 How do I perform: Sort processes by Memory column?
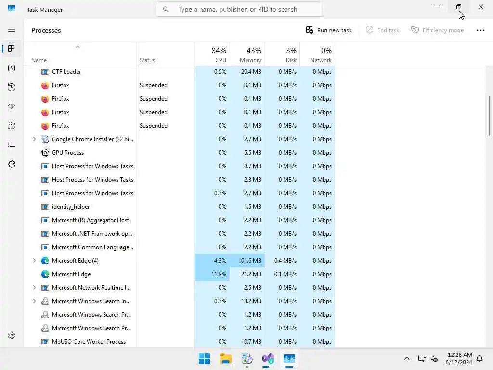pyautogui.click(x=247, y=54)
